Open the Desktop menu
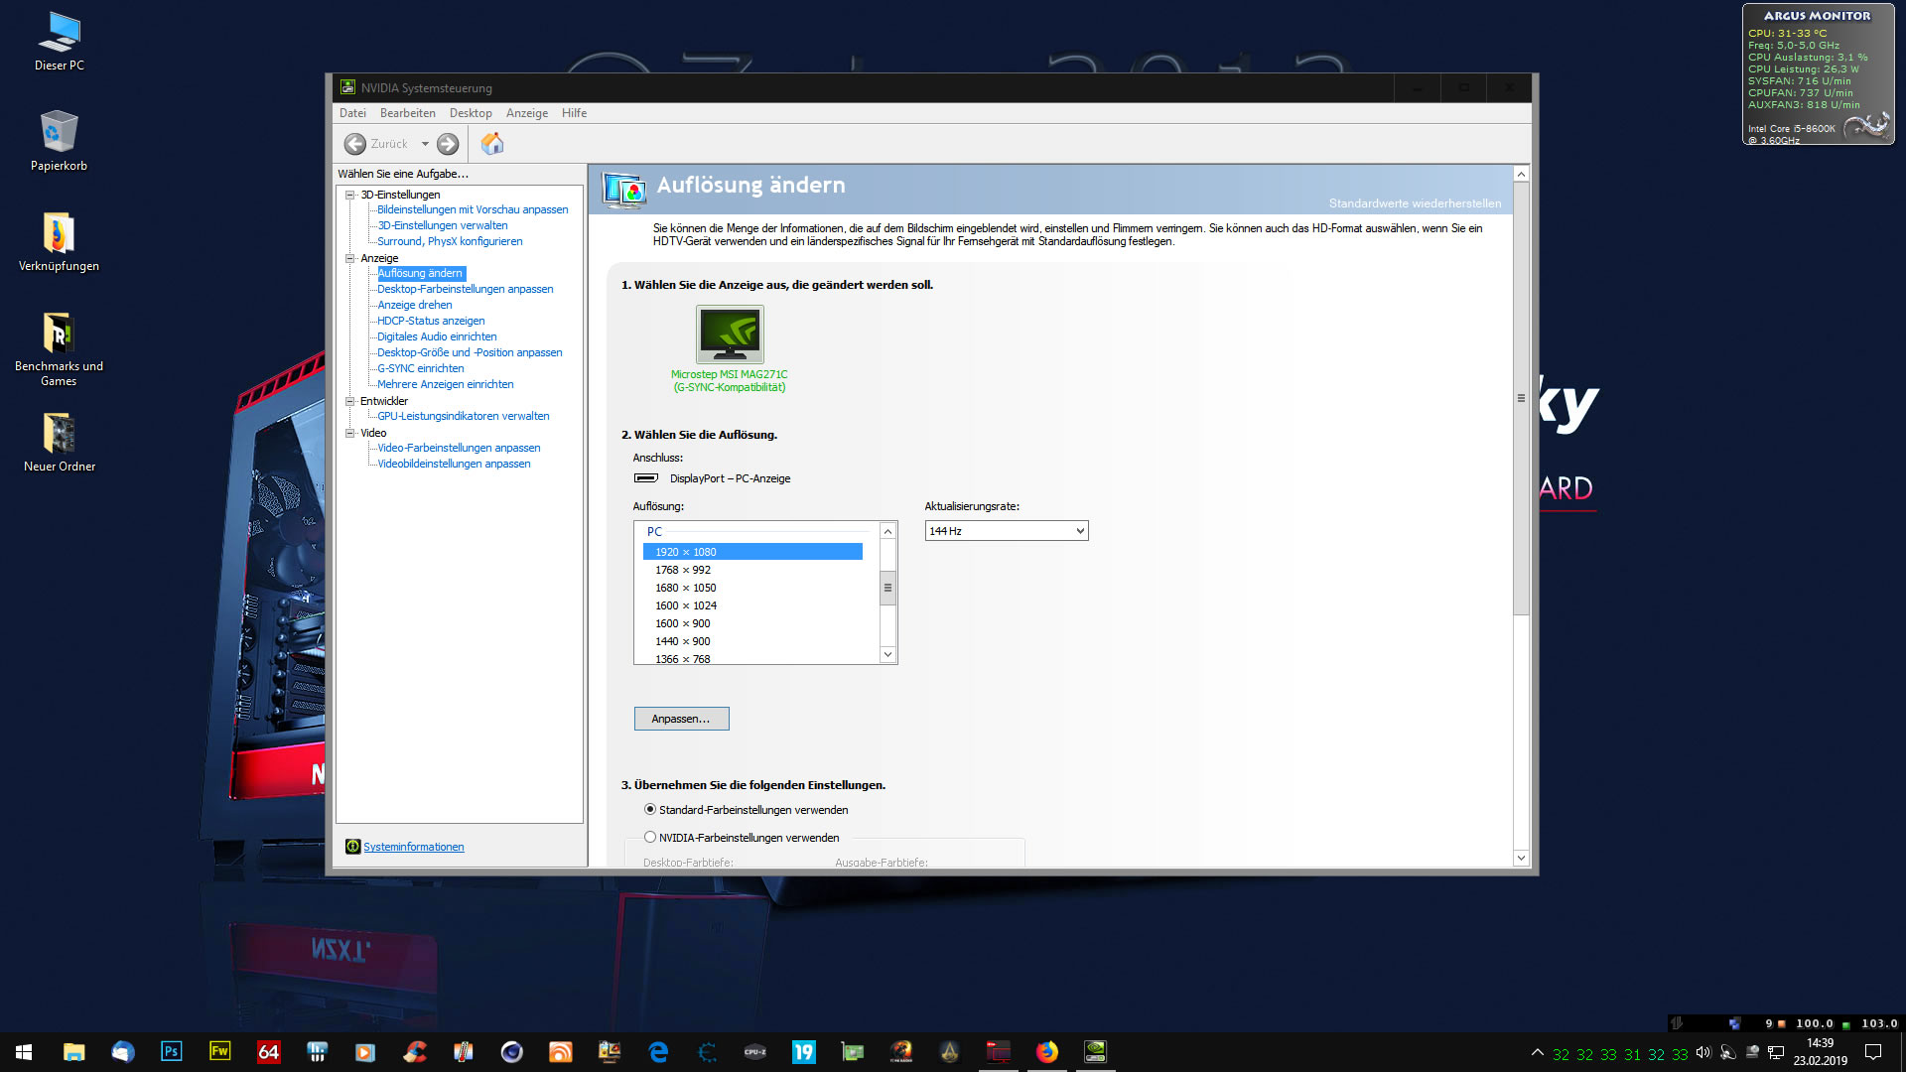The width and height of the screenshot is (1906, 1072). pyautogui.click(x=471, y=113)
